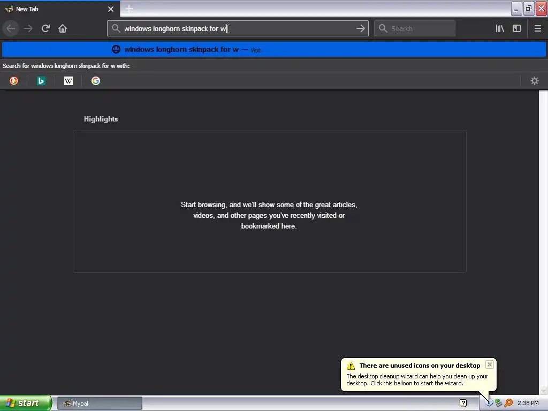Reload the current page
The image size is (548, 411).
tap(45, 28)
